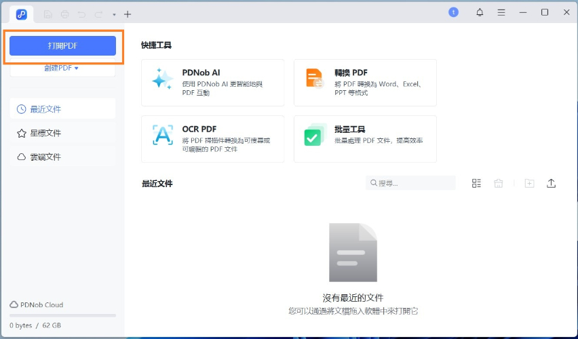578x339 pixels.
Task: Open notifications bell
Action: pyautogui.click(x=480, y=12)
